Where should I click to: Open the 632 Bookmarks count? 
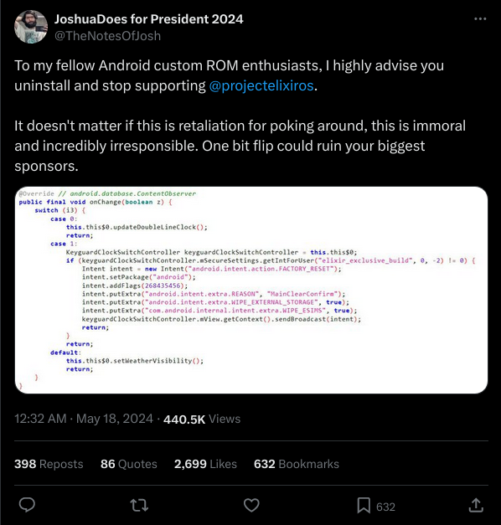coord(297,464)
